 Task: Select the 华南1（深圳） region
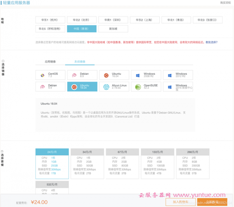point(113,20)
